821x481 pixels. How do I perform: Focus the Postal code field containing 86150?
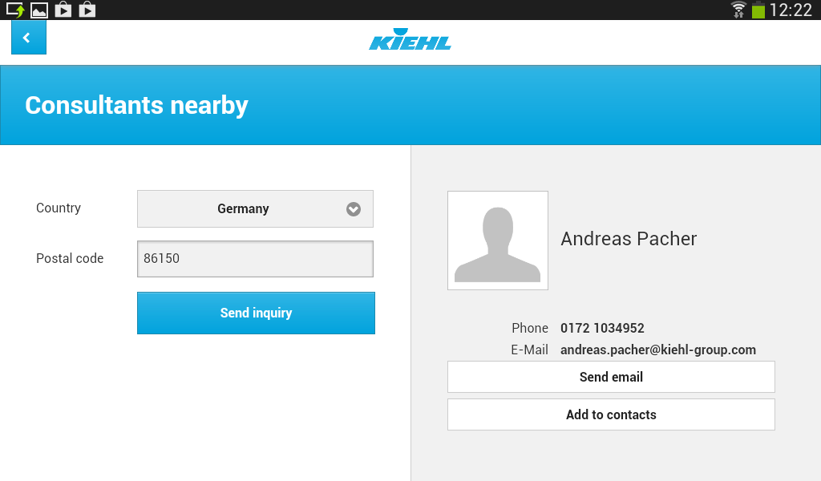pos(255,259)
